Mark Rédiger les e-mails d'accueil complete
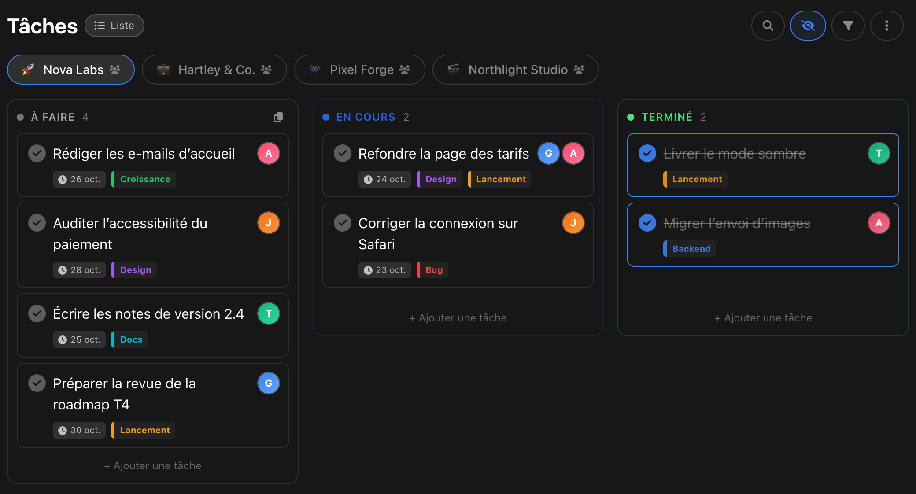The width and height of the screenshot is (916, 494). click(x=37, y=154)
